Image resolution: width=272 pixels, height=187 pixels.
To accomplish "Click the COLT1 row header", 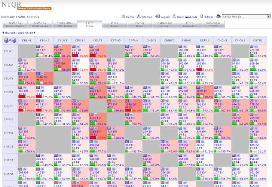I will click(x=8, y=105).
